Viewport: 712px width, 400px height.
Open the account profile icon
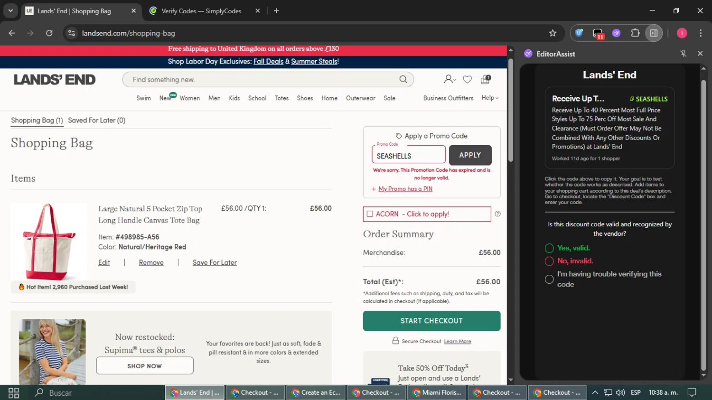click(x=449, y=79)
